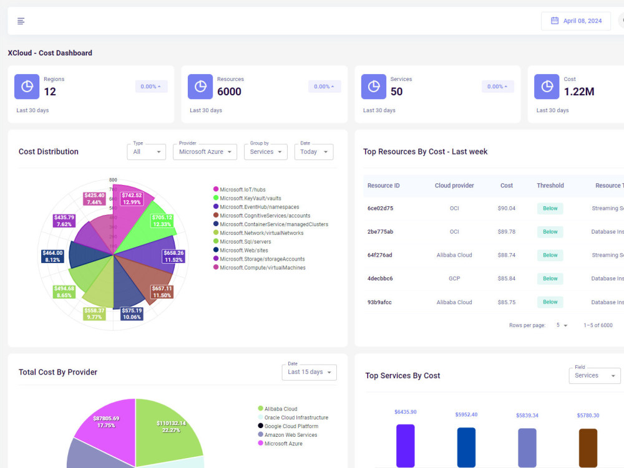The height and width of the screenshot is (468, 624).
Task: Open the Last 15 days date dropdown
Action: tap(310, 372)
